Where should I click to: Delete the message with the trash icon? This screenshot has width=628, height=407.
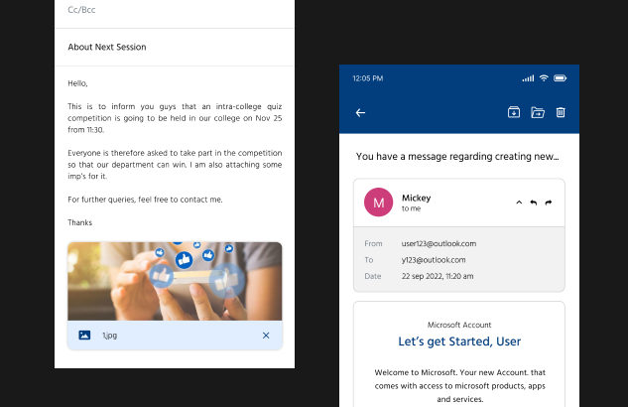561,112
